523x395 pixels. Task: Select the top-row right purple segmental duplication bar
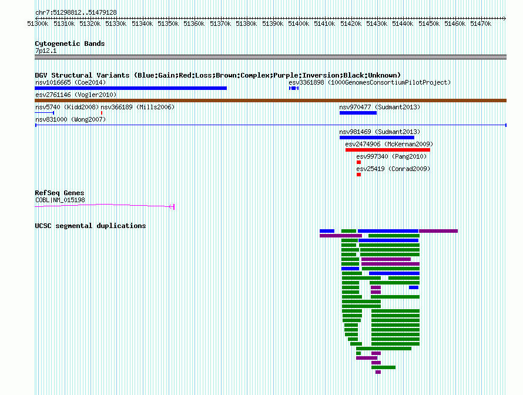click(438, 231)
